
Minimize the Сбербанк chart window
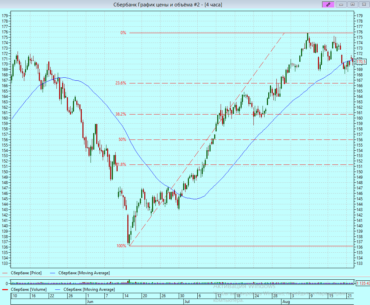[x=341, y=4]
